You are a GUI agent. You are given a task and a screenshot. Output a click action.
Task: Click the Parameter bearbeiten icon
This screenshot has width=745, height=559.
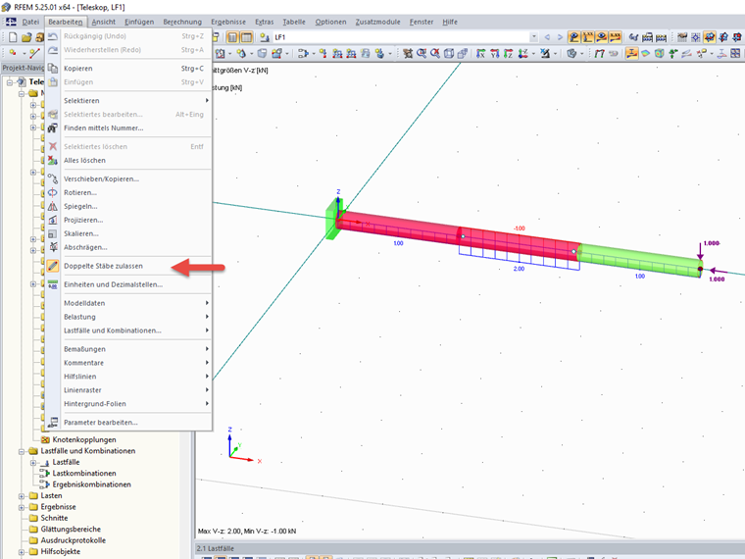pos(53,422)
